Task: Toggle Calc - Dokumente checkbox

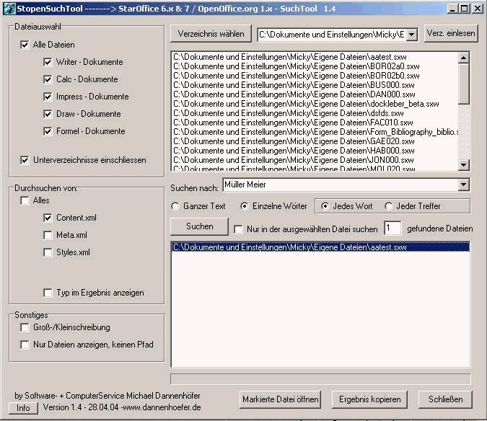Action: (48, 79)
